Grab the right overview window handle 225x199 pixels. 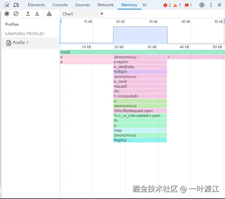[x=224, y=21]
